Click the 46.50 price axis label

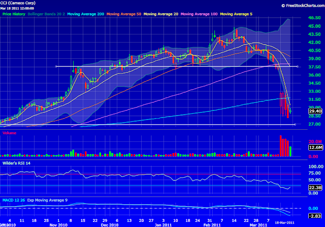[x=314, y=18]
